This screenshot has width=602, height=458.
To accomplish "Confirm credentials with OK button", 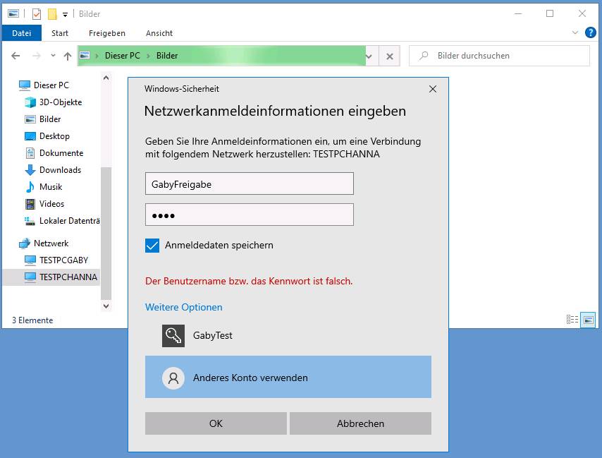I will [216, 423].
